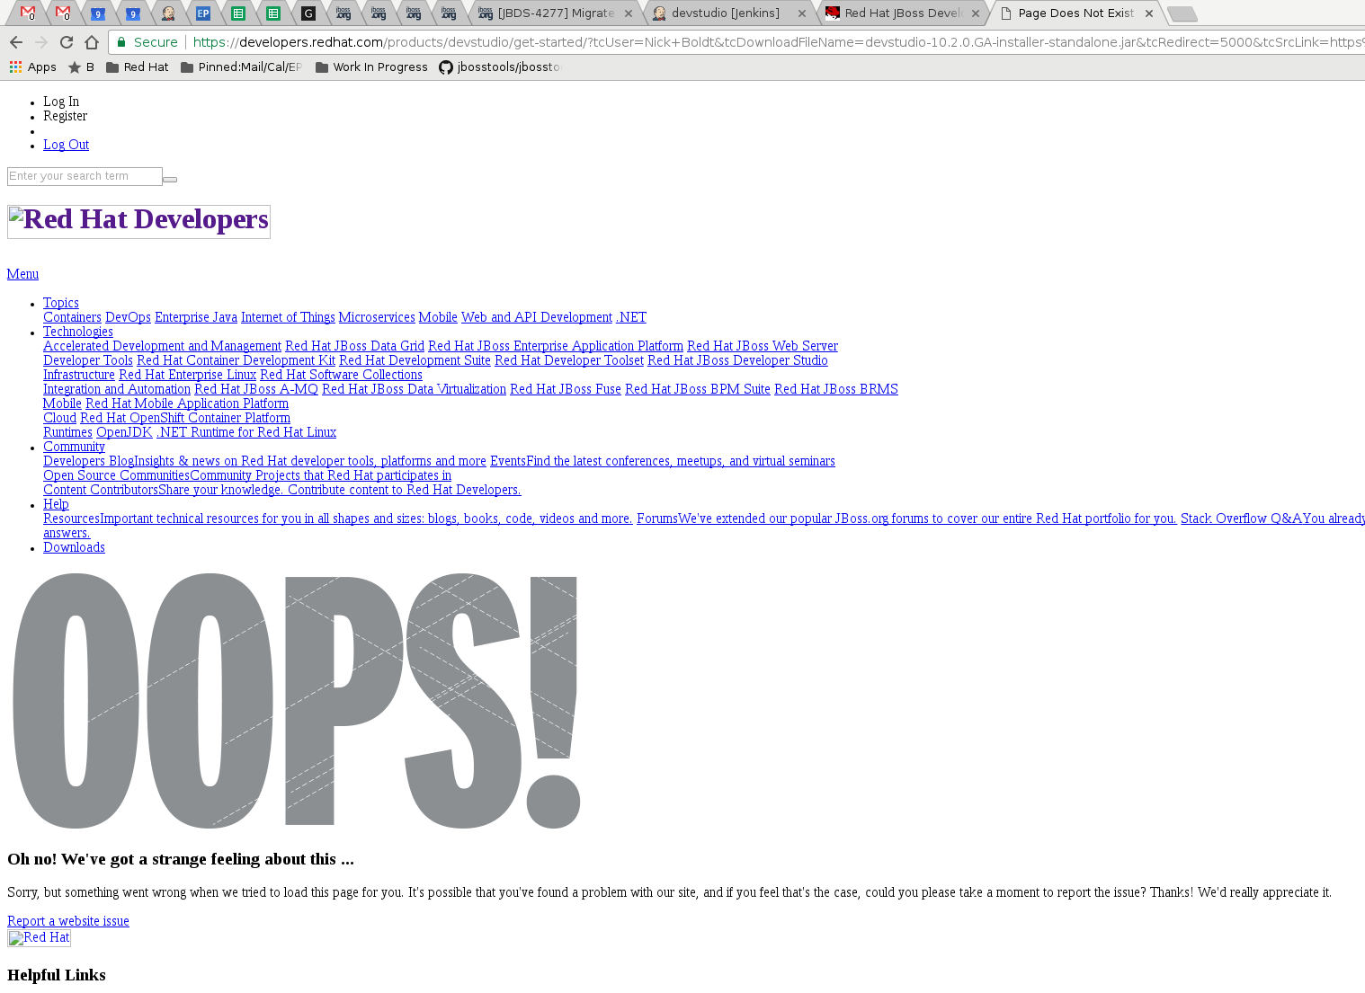
Task: Close the devstudio [Jenkins] tab
Action: [x=802, y=13]
